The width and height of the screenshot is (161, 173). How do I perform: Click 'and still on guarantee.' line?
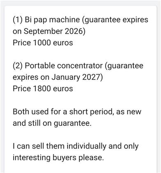point(52,123)
